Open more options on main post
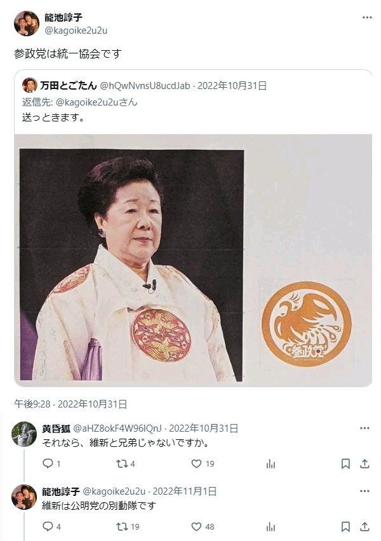 [x=367, y=18]
